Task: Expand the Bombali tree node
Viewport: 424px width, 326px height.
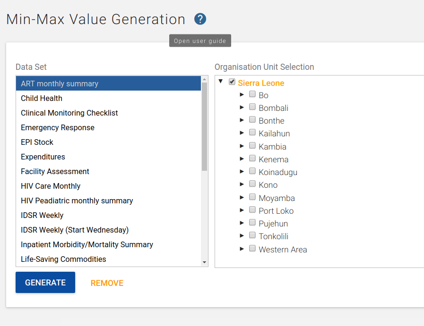Action: 242,107
